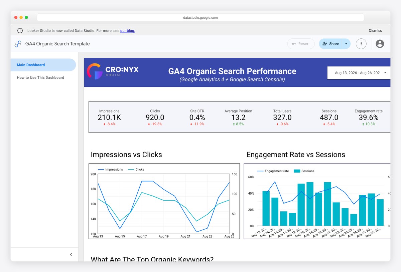Click the -0.6% change under Total users
The width and height of the screenshot is (401, 272).
[x=282, y=124]
